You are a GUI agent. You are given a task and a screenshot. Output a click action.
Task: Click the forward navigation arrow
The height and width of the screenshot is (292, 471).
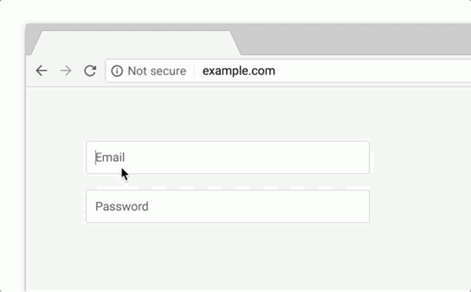[66, 71]
